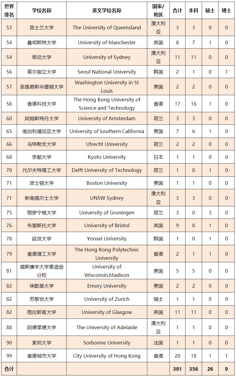
Task: Click the '硕士' column header
Action: 210,10
